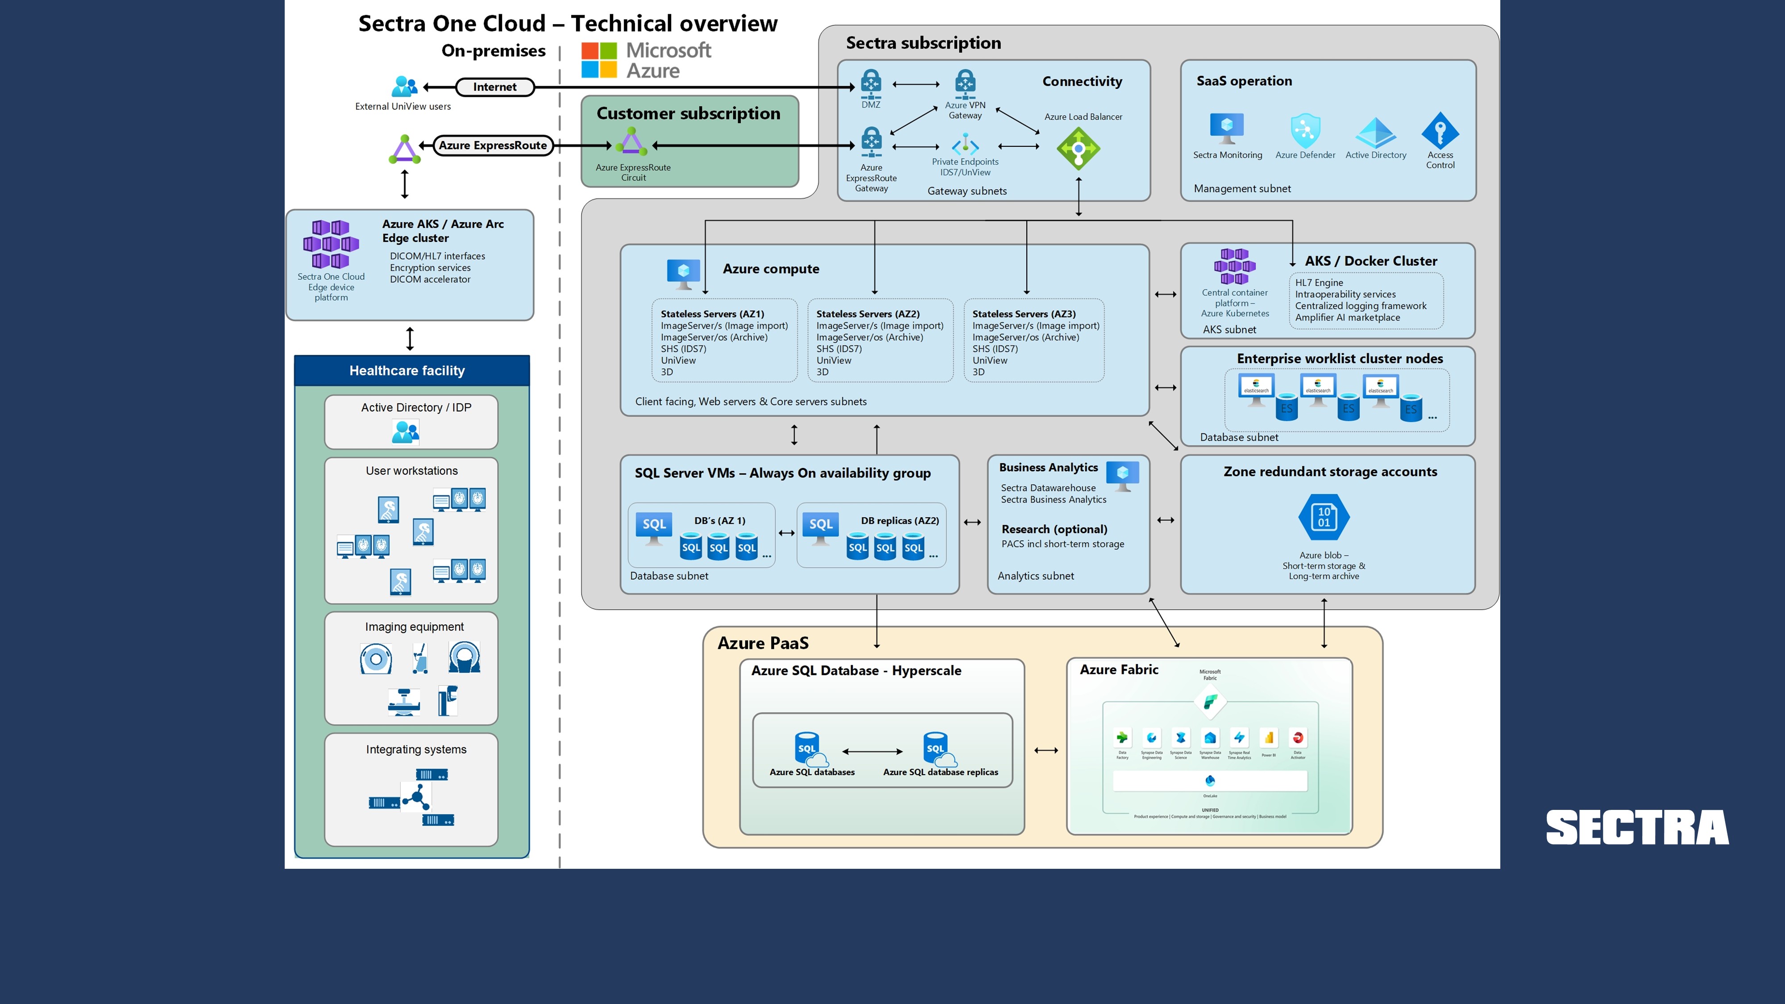This screenshot has width=1785, height=1004.
Task: Select the Sectra One Cloud Edge cluster icon
Action: 331,244
